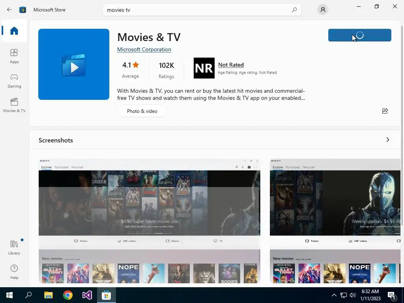Viewport: 404px width, 303px height.
Task: Click the Screenshots heading
Action: coord(56,140)
